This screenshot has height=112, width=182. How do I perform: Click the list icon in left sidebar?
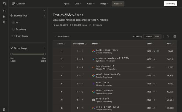click(x=4, y=17)
